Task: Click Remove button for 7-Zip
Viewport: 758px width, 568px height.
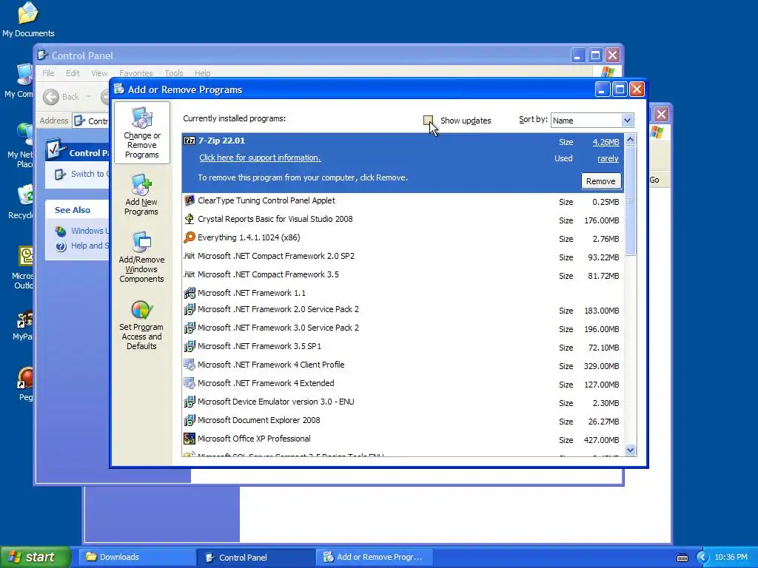Action: [x=601, y=181]
